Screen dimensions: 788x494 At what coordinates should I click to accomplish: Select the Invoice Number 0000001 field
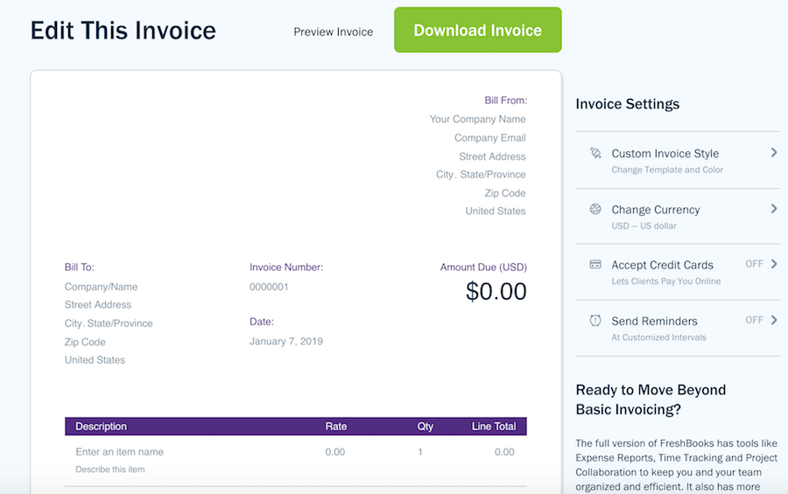(269, 287)
